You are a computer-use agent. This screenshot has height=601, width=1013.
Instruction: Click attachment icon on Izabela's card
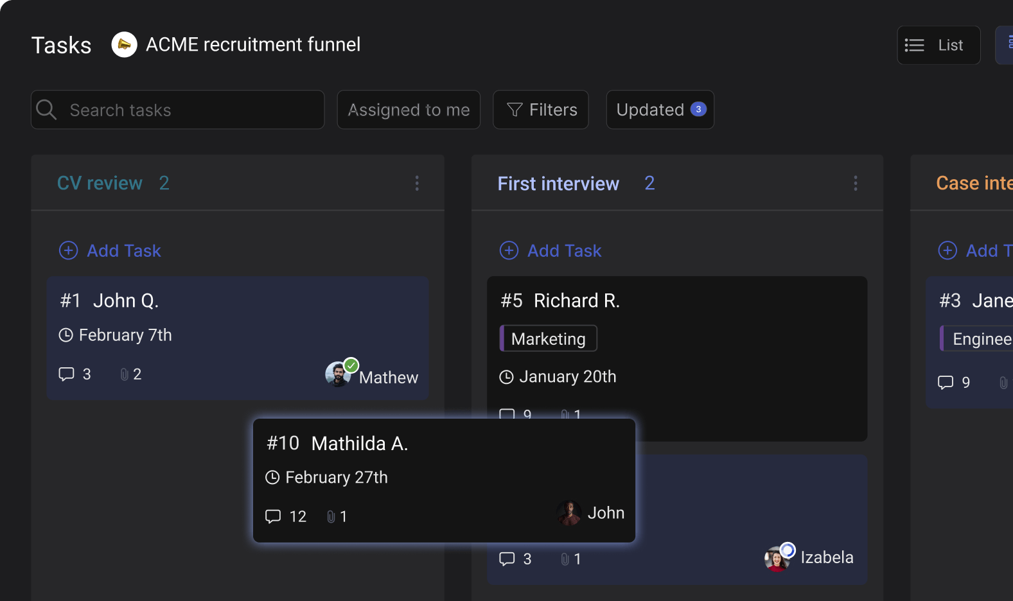click(x=565, y=559)
